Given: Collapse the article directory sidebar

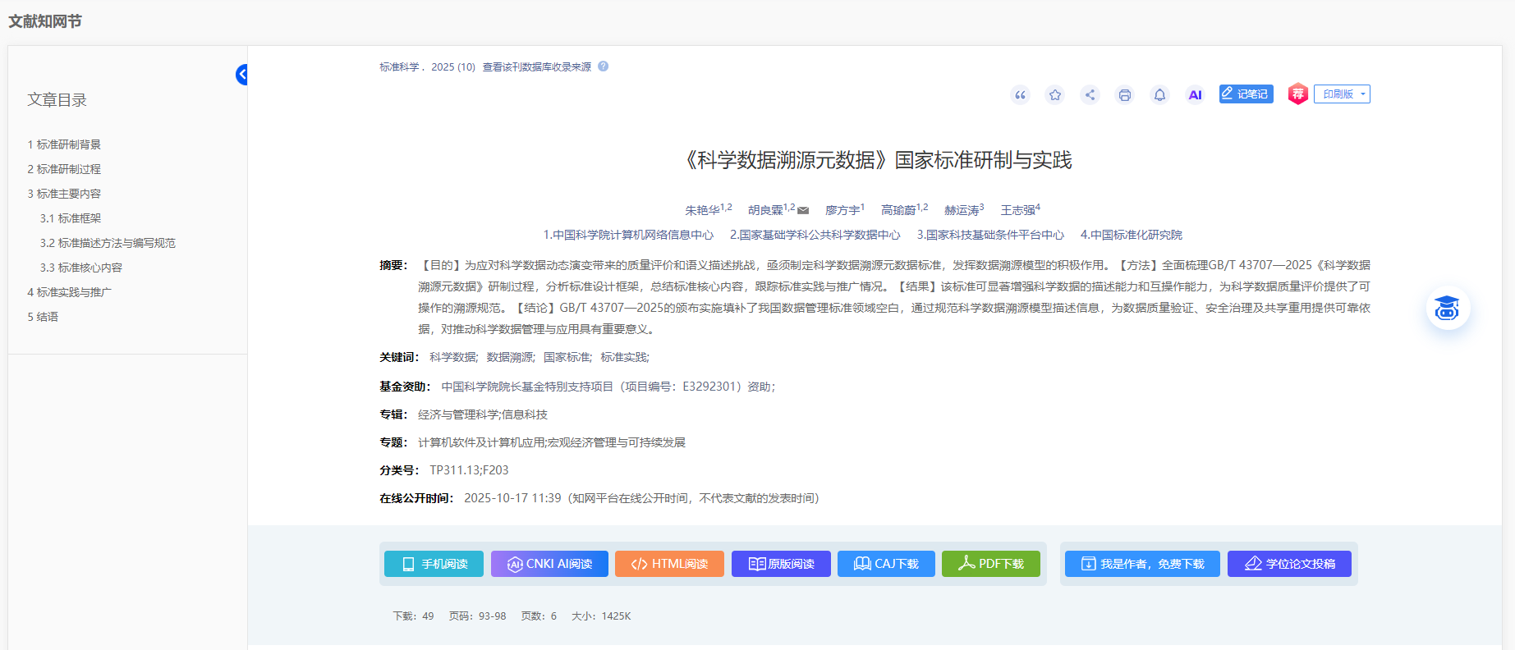Looking at the screenshot, I should (x=241, y=75).
